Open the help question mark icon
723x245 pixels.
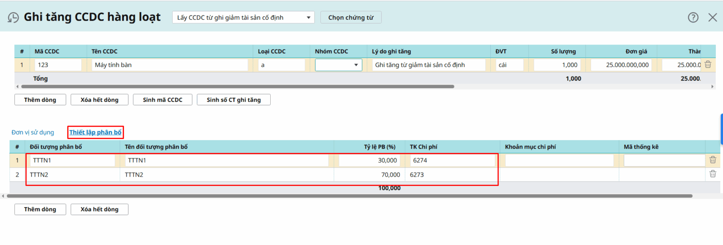pyautogui.click(x=693, y=18)
